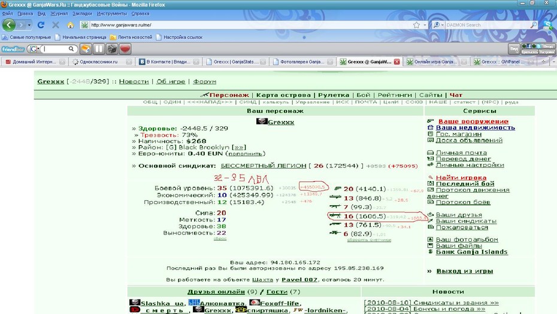Image resolution: width=557 pixels, height=314 pixels.
Task: Open Найти игрока link
Action: 461,178
